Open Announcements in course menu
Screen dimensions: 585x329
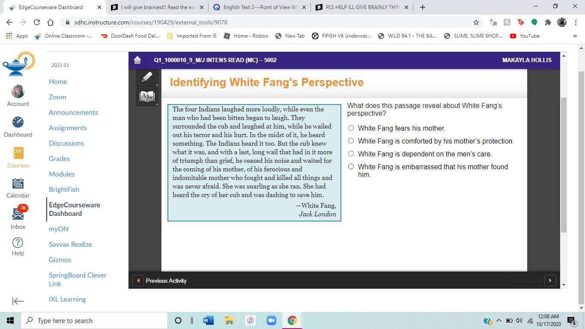click(x=73, y=112)
